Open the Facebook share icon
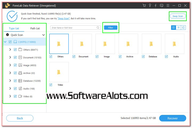This screenshot has width=192, height=128. click(155, 6)
